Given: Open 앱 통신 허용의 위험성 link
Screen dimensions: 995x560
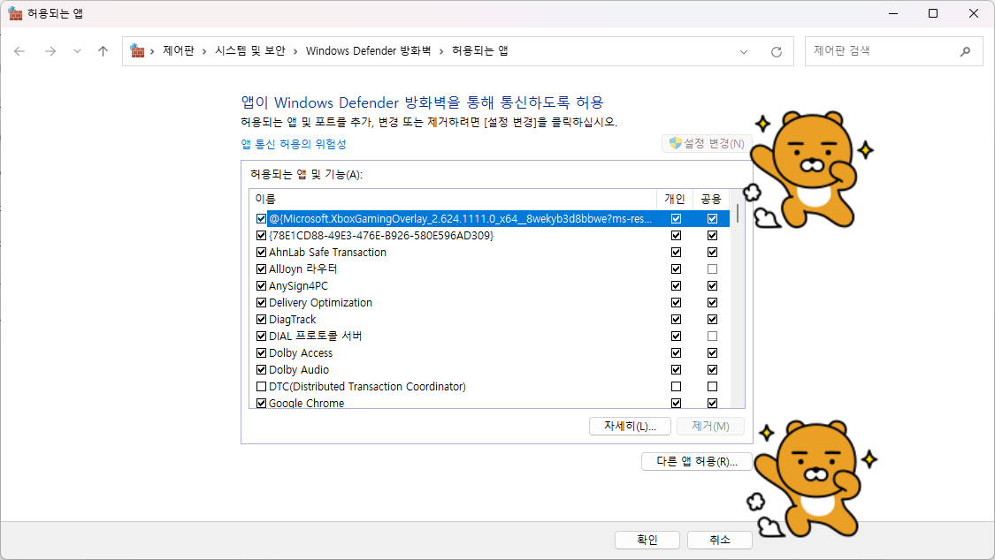Looking at the screenshot, I should pyautogui.click(x=293, y=144).
